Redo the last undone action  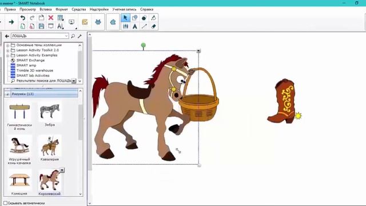[x=32, y=18]
